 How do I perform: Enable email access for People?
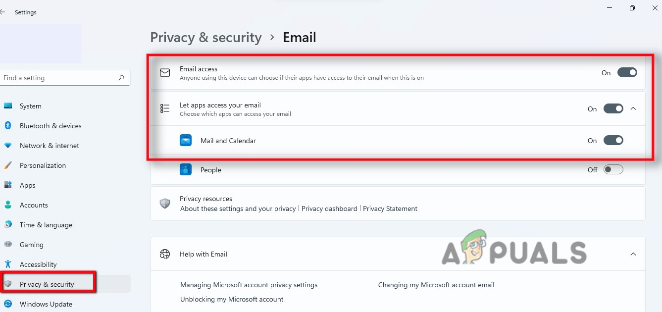click(x=613, y=169)
